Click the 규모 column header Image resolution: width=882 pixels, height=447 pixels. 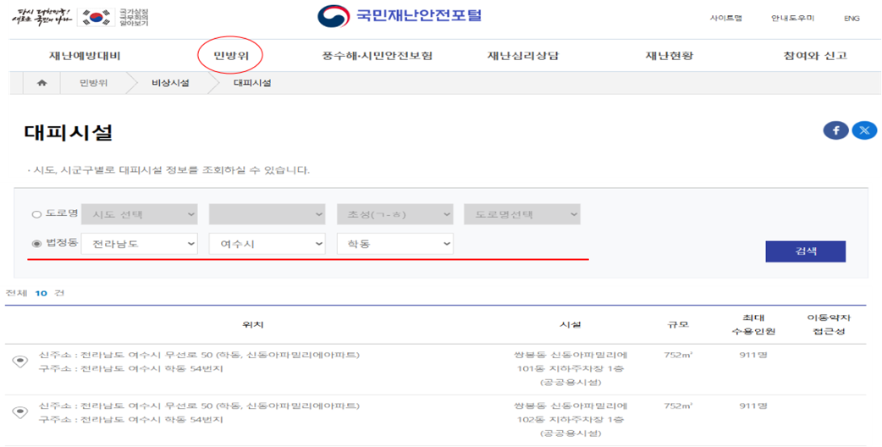coord(677,325)
